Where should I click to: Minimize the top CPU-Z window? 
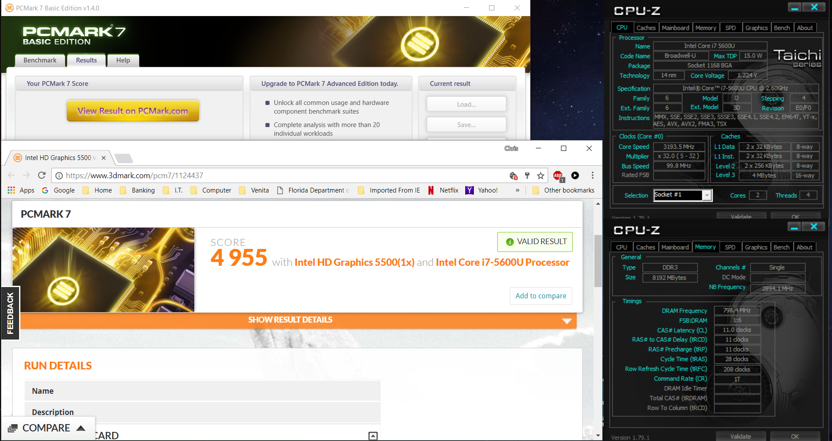point(794,7)
